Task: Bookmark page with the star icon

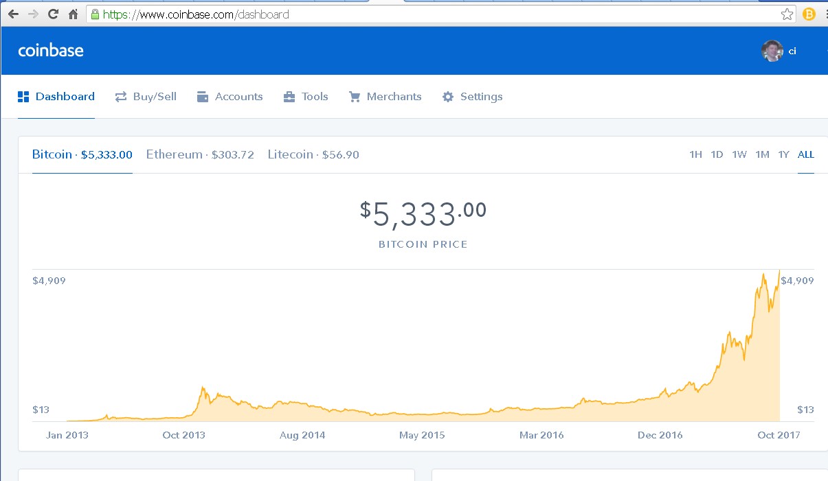Action: click(x=787, y=14)
